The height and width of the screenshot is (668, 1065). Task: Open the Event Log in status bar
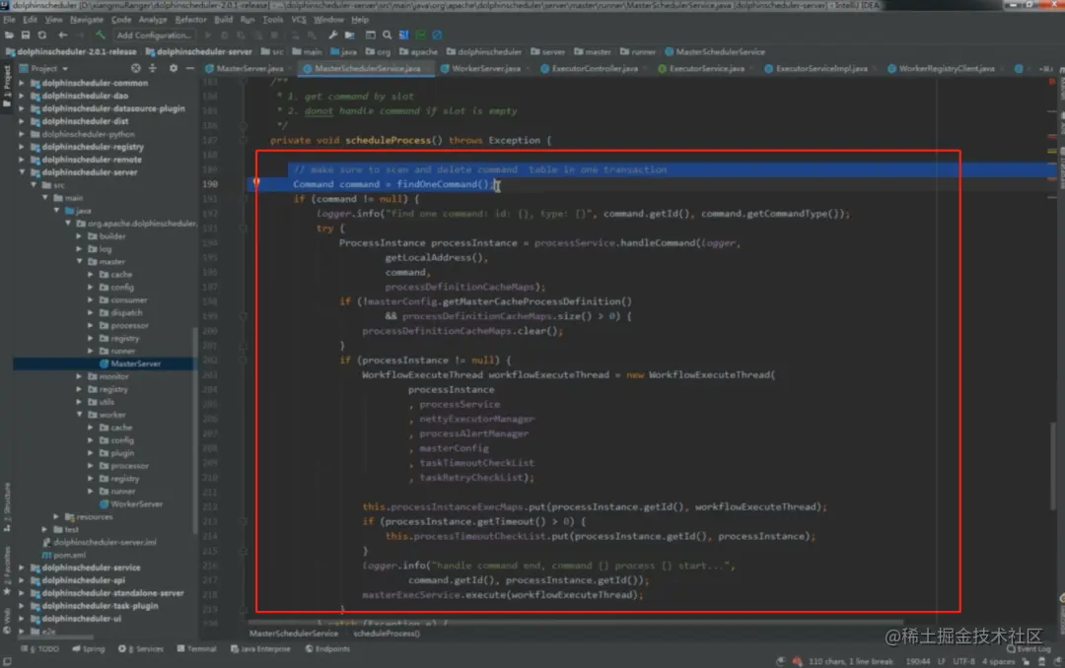point(1029,649)
